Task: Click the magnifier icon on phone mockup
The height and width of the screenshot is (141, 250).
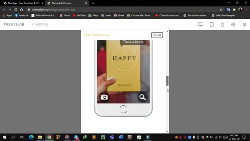Action: (x=142, y=97)
